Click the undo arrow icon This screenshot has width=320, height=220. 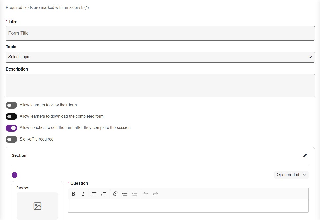[x=146, y=194]
